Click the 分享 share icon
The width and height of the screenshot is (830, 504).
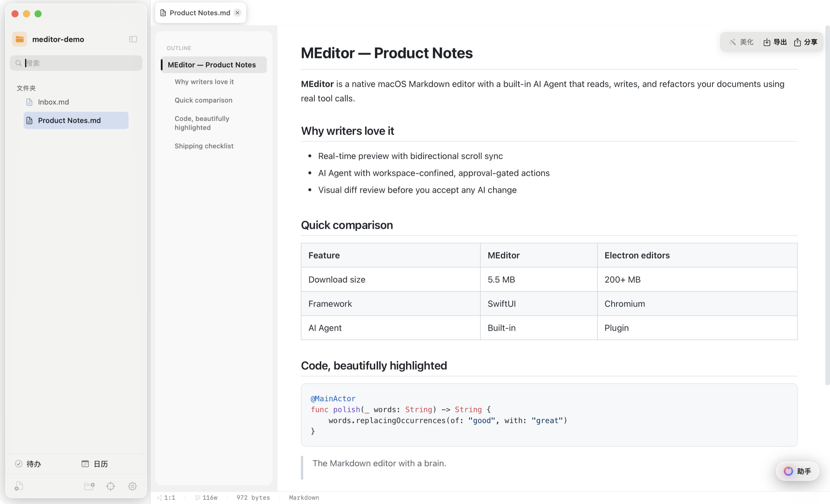tap(797, 42)
